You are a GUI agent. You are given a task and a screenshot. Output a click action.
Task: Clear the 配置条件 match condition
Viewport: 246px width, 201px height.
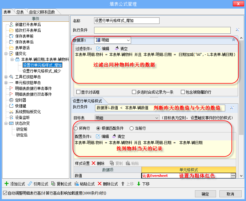[x=119, y=136]
